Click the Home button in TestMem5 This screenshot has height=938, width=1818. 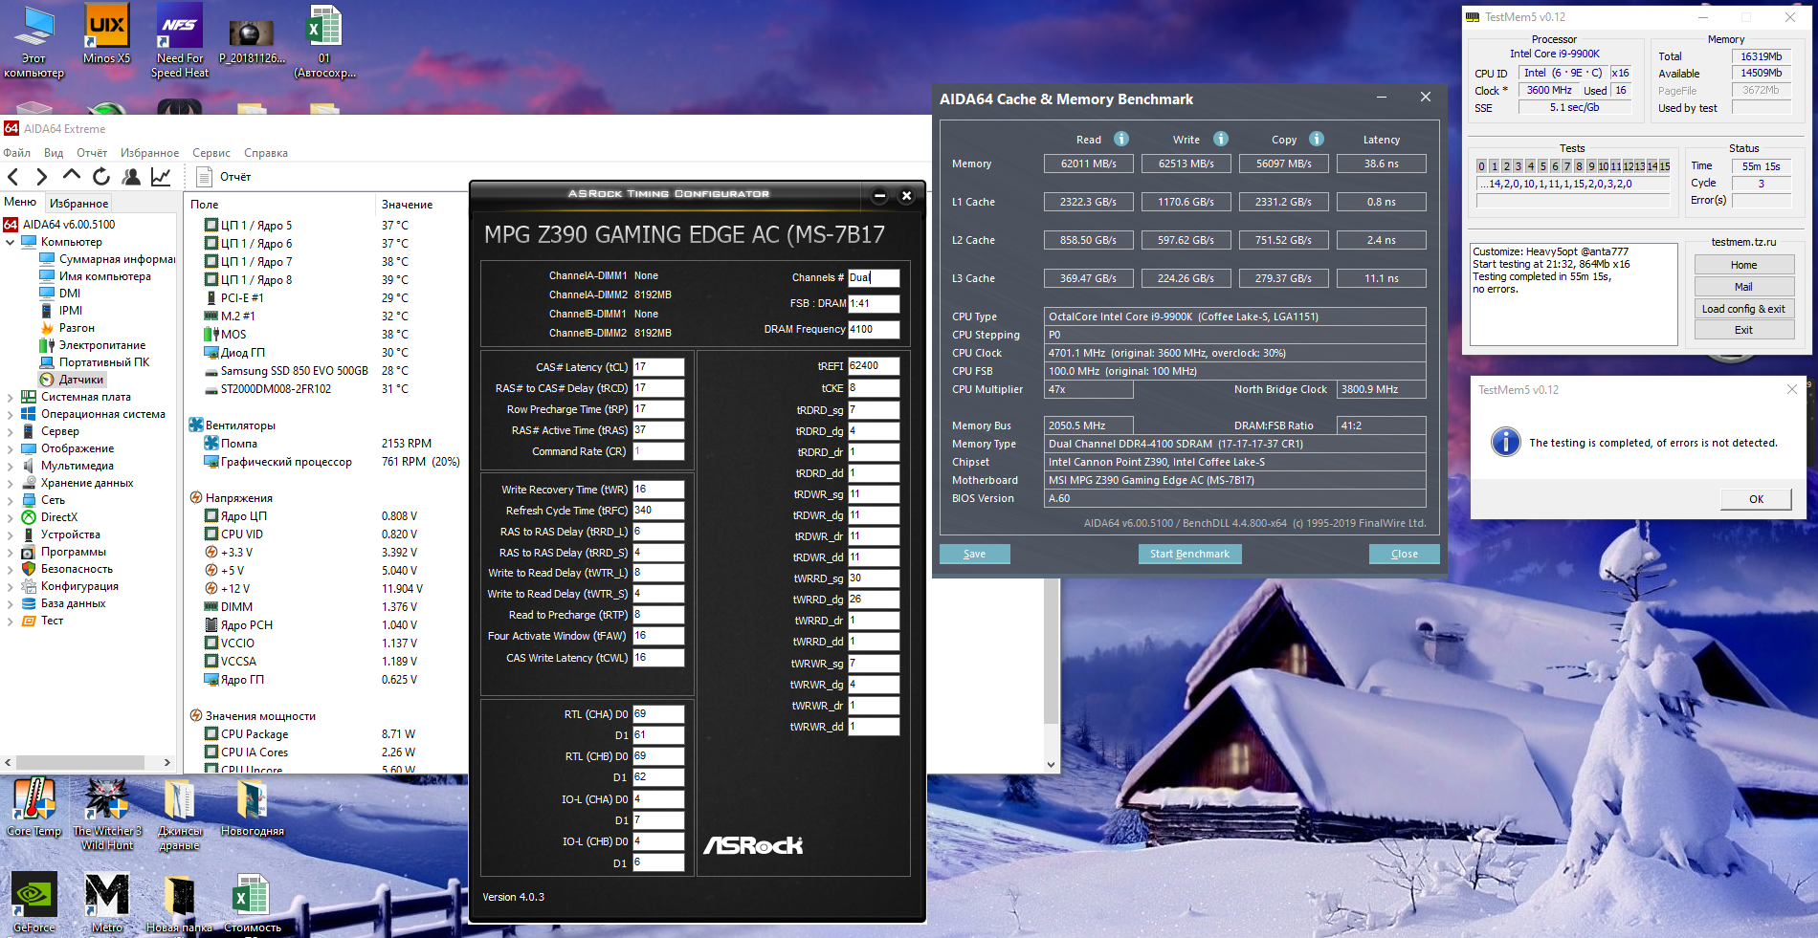tap(1743, 265)
